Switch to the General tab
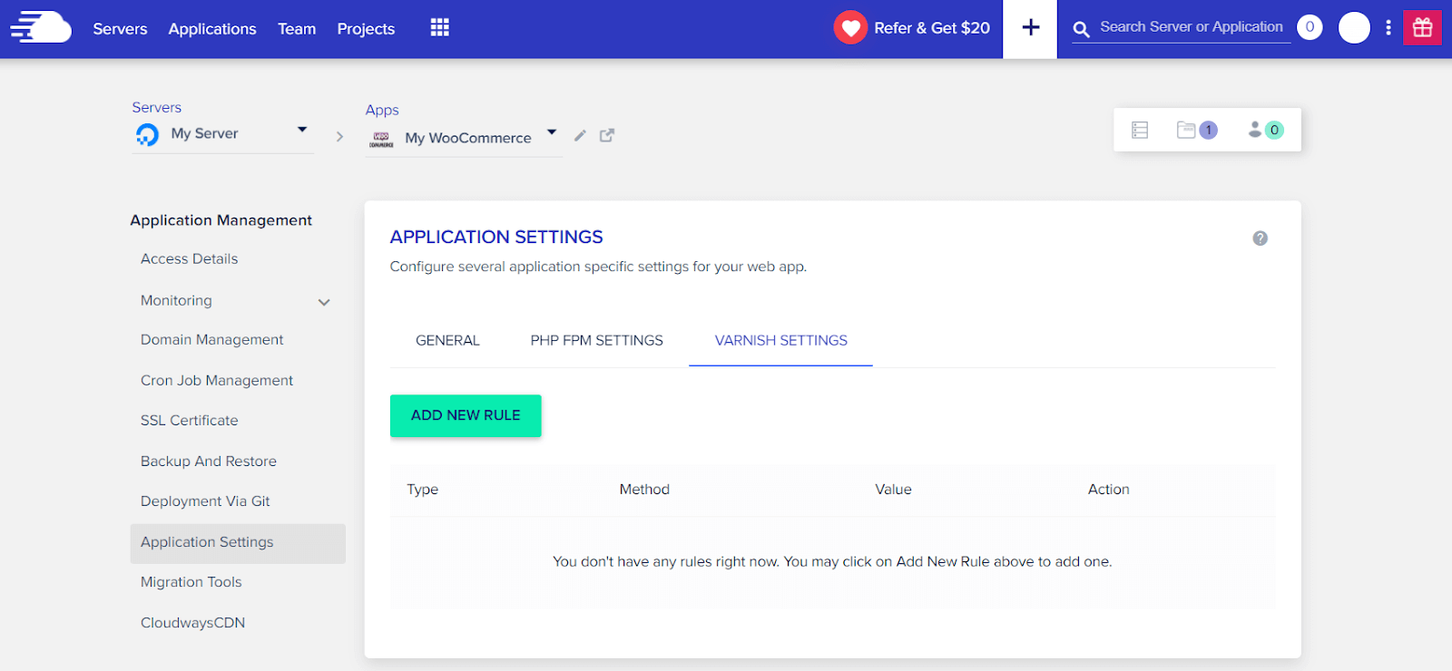 pos(447,340)
